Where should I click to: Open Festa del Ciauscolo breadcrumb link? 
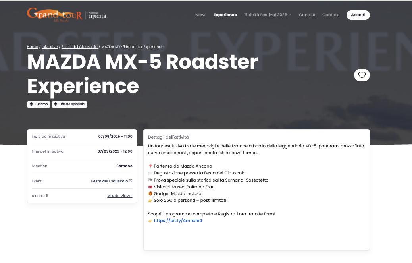79,47
